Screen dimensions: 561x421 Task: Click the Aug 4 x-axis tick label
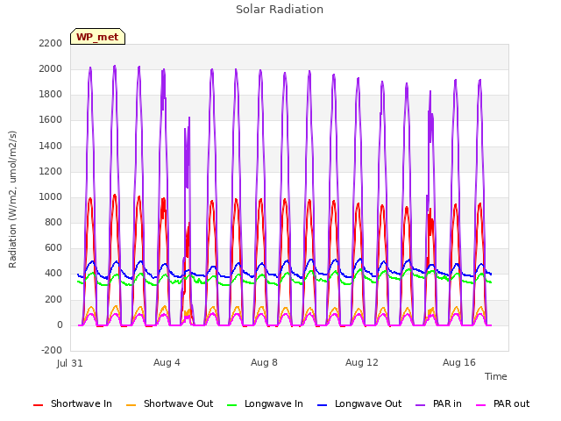[167, 362]
